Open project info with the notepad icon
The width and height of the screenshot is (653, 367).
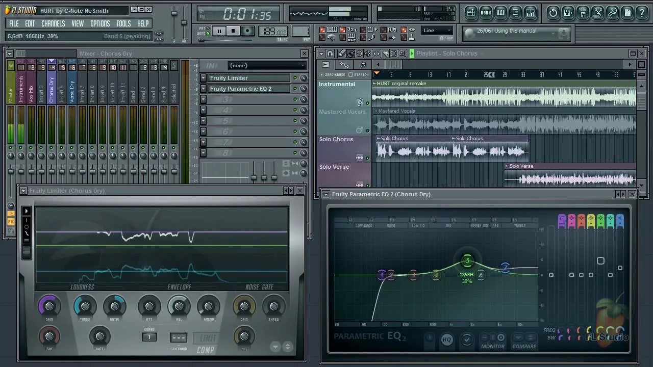click(627, 13)
